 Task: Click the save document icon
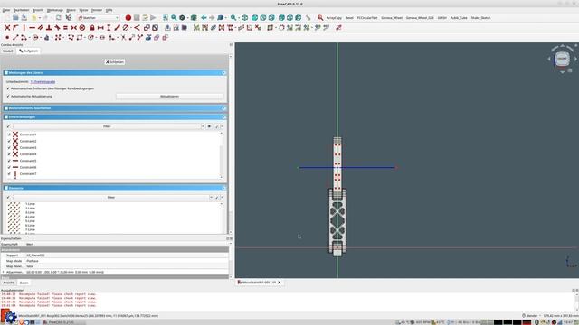click(x=24, y=18)
